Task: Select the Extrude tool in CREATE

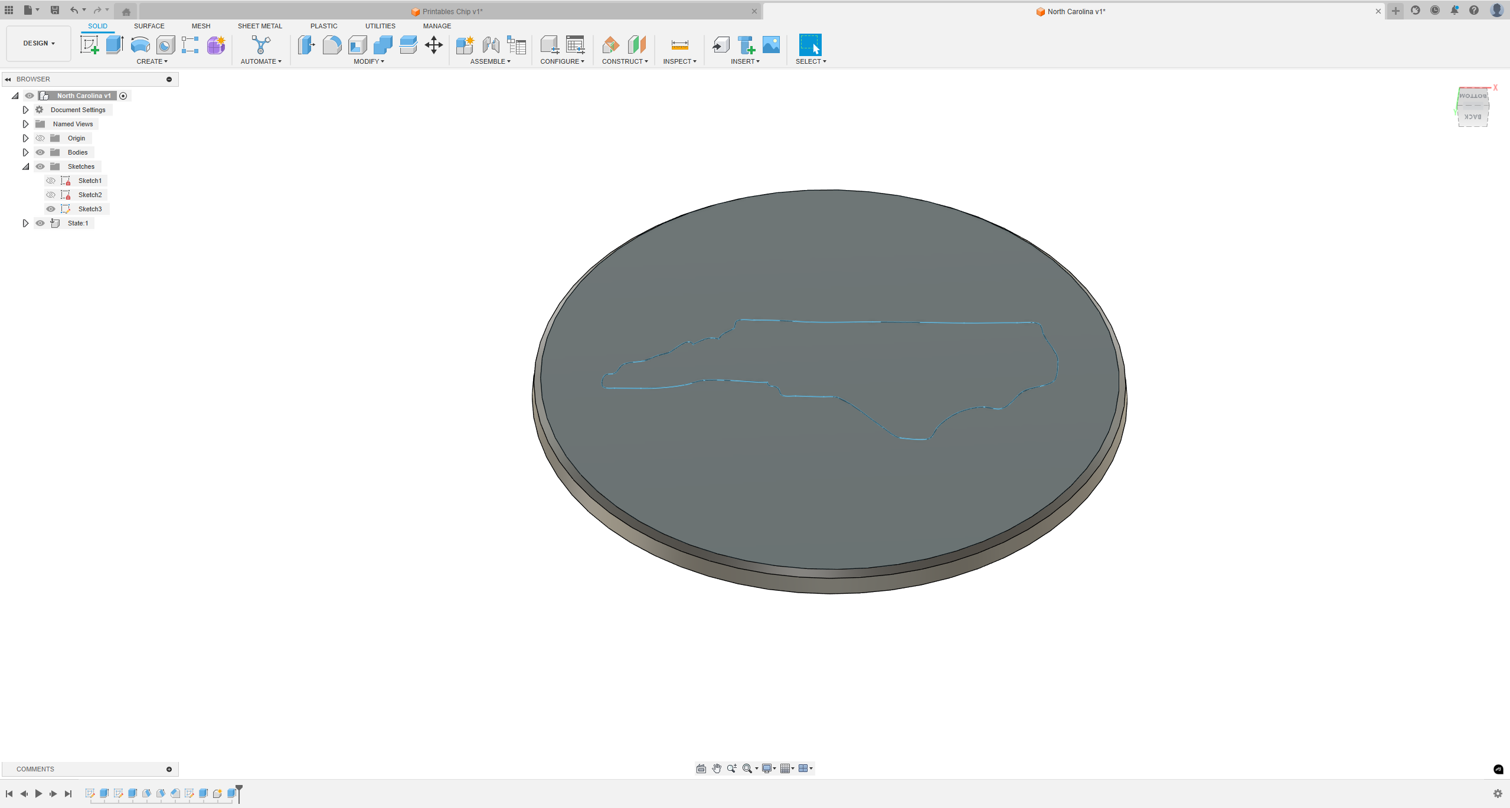Action: [114, 44]
